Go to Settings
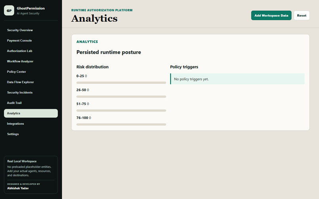This screenshot has height=199, width=319. (31, 134)
